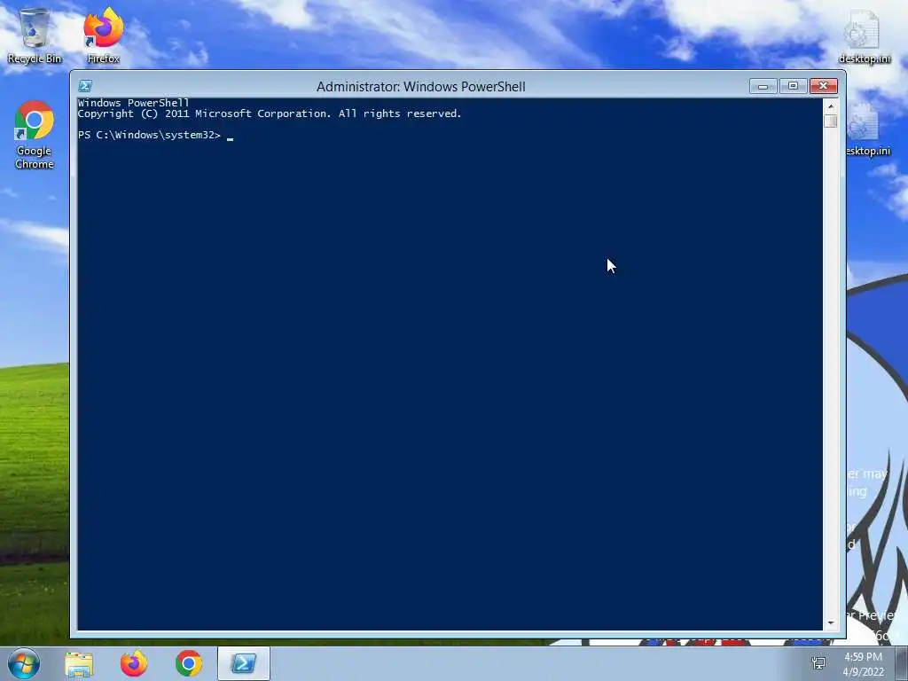Select the PowerShell taskbar button
908x681 pixels.
pos(243,663)
